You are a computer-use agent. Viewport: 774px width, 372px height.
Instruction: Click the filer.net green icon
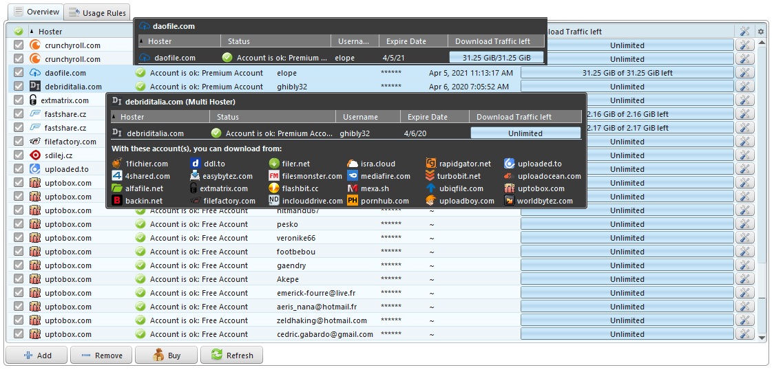click(x=274, y=164)
